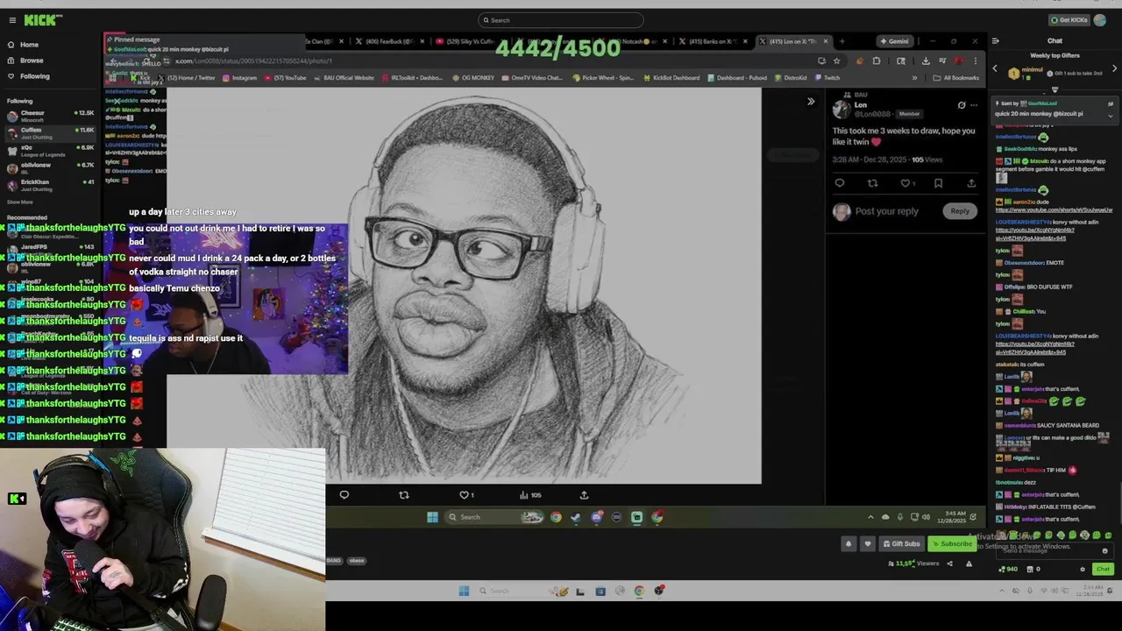This screenshot has height=631, width=1122.
Task: Open the All Bookmarks folder
Action: [956, 78]
